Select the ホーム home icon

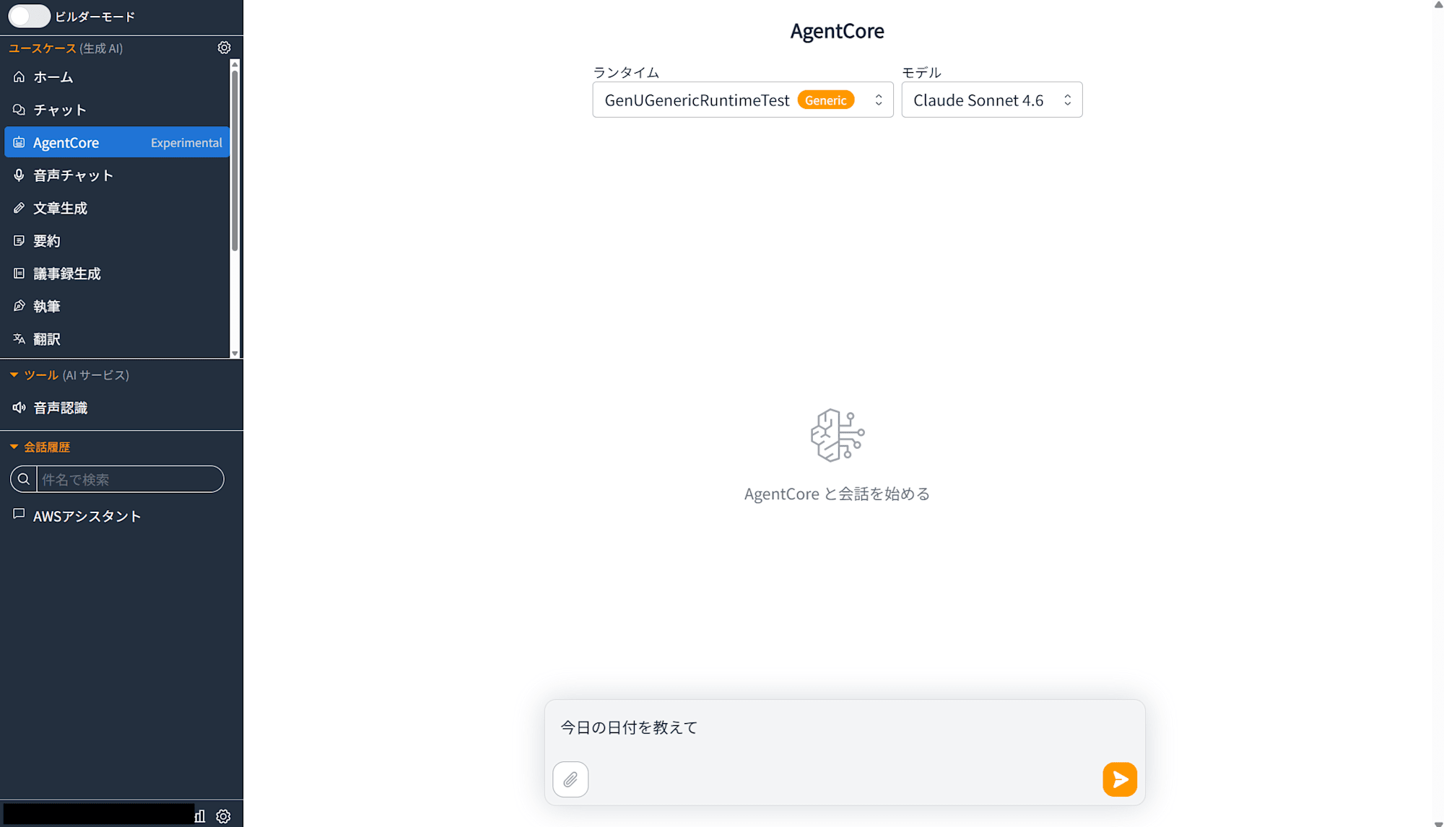click(18, 76)
